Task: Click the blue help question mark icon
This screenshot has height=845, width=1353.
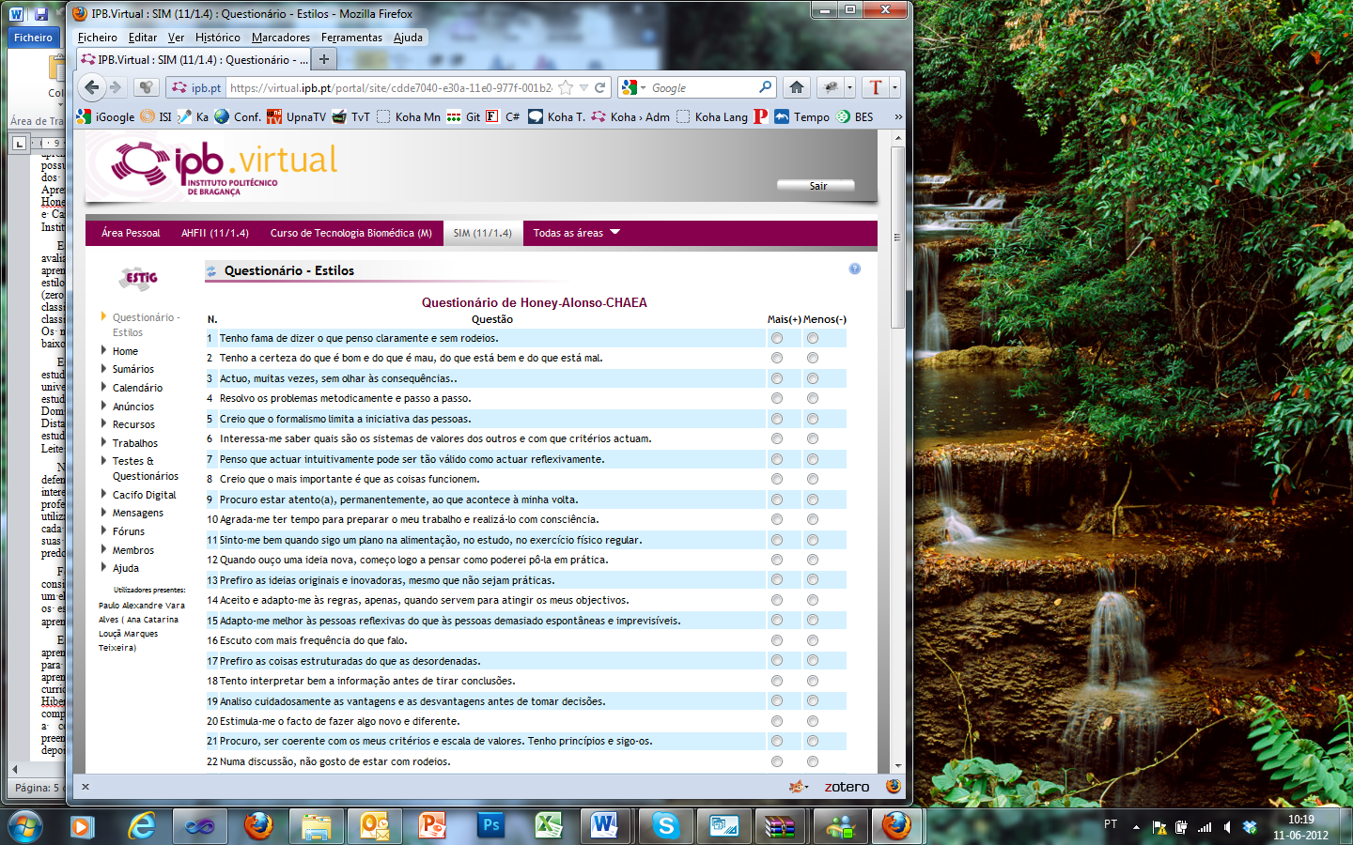Action: coord(854,269)
